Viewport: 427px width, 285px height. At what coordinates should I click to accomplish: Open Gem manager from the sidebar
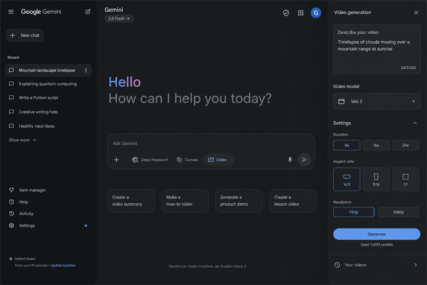click(x=33, y=190)
